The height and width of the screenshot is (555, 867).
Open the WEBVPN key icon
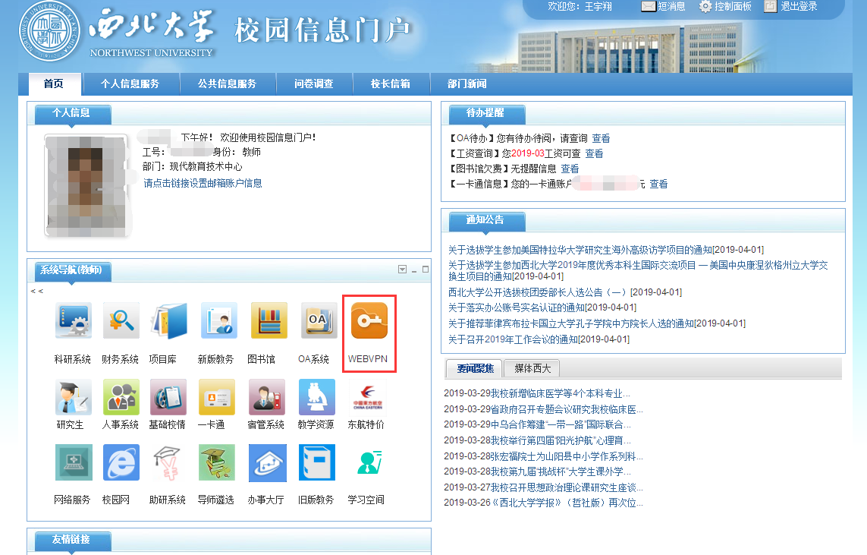[369, 321]
